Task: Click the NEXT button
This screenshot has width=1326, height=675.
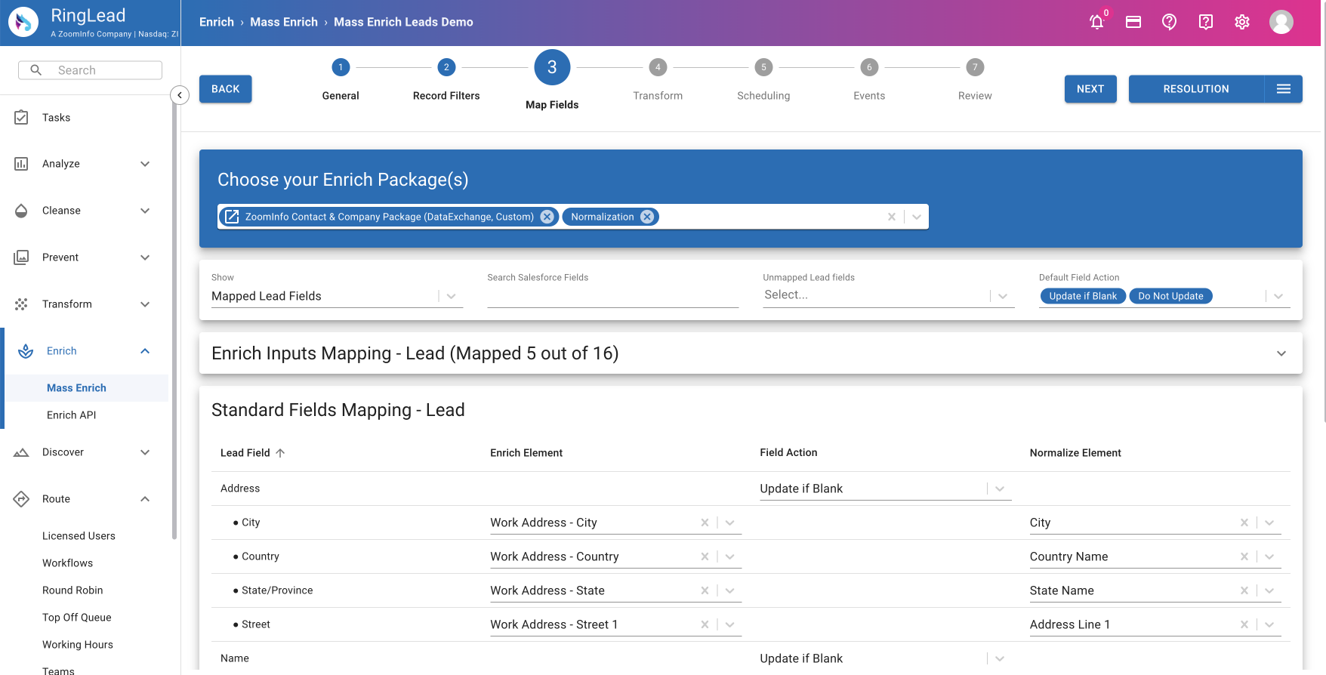Action: coord(1090,89)
